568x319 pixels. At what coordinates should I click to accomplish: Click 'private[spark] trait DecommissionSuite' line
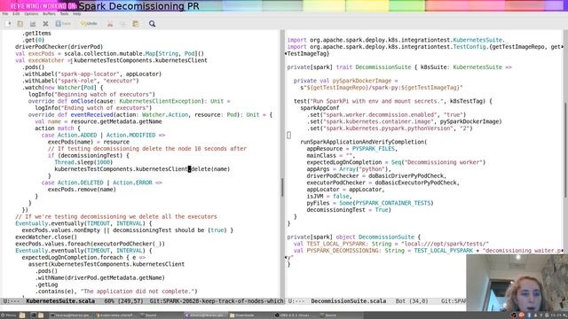(399, 67)
